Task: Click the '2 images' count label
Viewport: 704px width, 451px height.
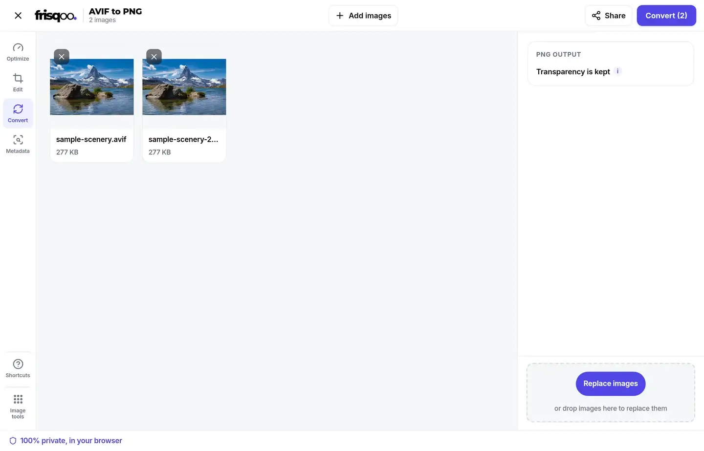Action: coord(102,20)
